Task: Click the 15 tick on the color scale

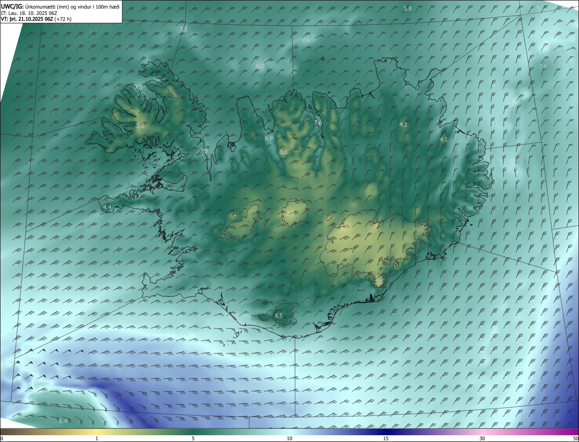Action: click(x=386, y=438)
